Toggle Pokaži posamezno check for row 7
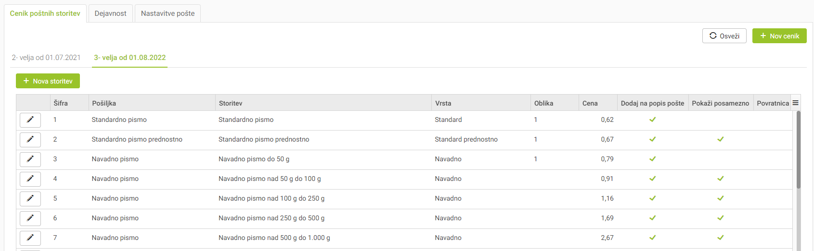Viewport: 814px width, 251px height. (721, 238)
